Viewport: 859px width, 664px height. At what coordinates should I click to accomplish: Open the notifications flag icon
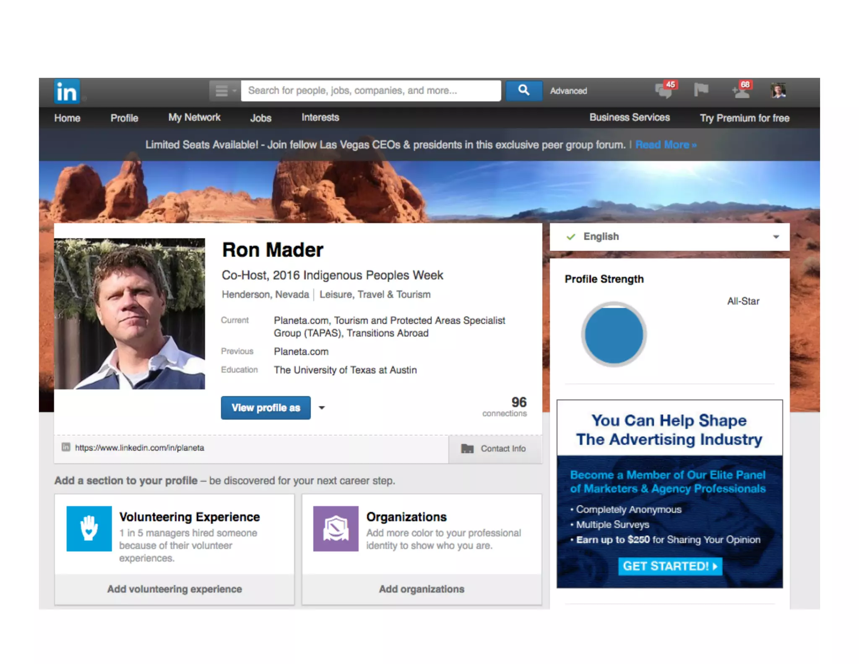tap(701, 90)
